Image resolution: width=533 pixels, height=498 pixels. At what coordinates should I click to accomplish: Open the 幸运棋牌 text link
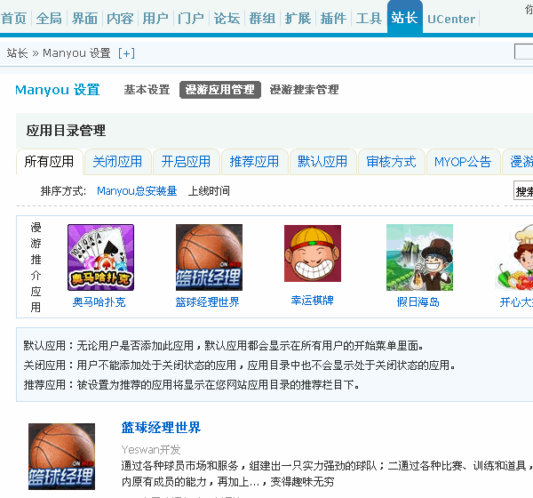point(313,301)
